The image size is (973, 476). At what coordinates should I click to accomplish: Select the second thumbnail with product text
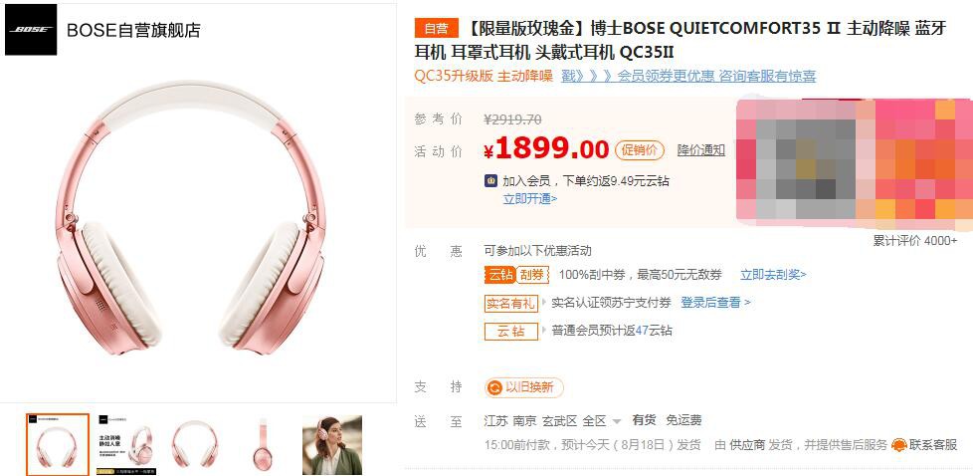point(126,445)
